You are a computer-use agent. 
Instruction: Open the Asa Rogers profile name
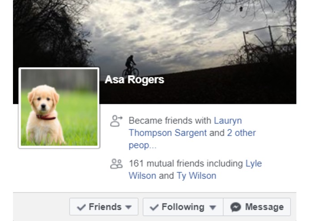[135, 80]
